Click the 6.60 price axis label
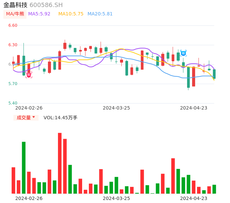This screenshot has width=230, height=203. tap(13, 25)
